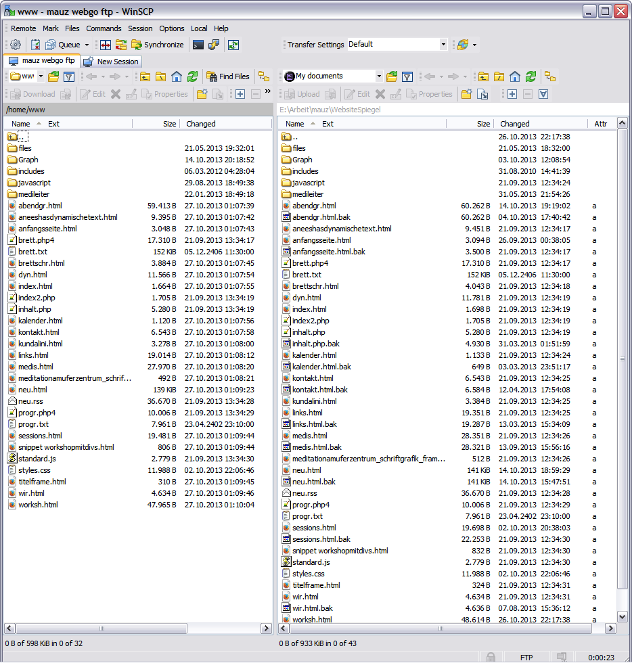Open the remote panel filter icon

pos(68,76)
